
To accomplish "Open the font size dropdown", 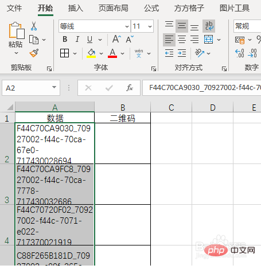I will (150, 26).
